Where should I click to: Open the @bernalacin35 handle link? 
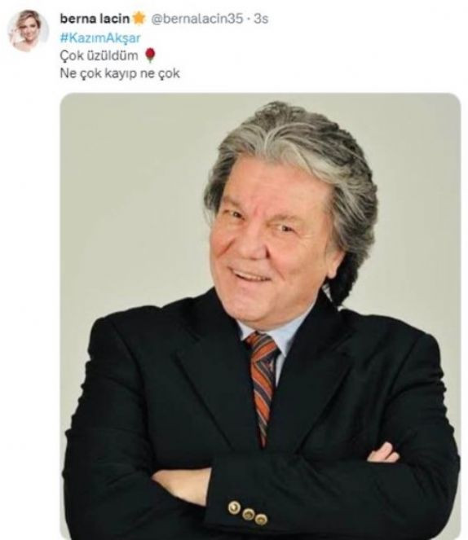point(197,19)
